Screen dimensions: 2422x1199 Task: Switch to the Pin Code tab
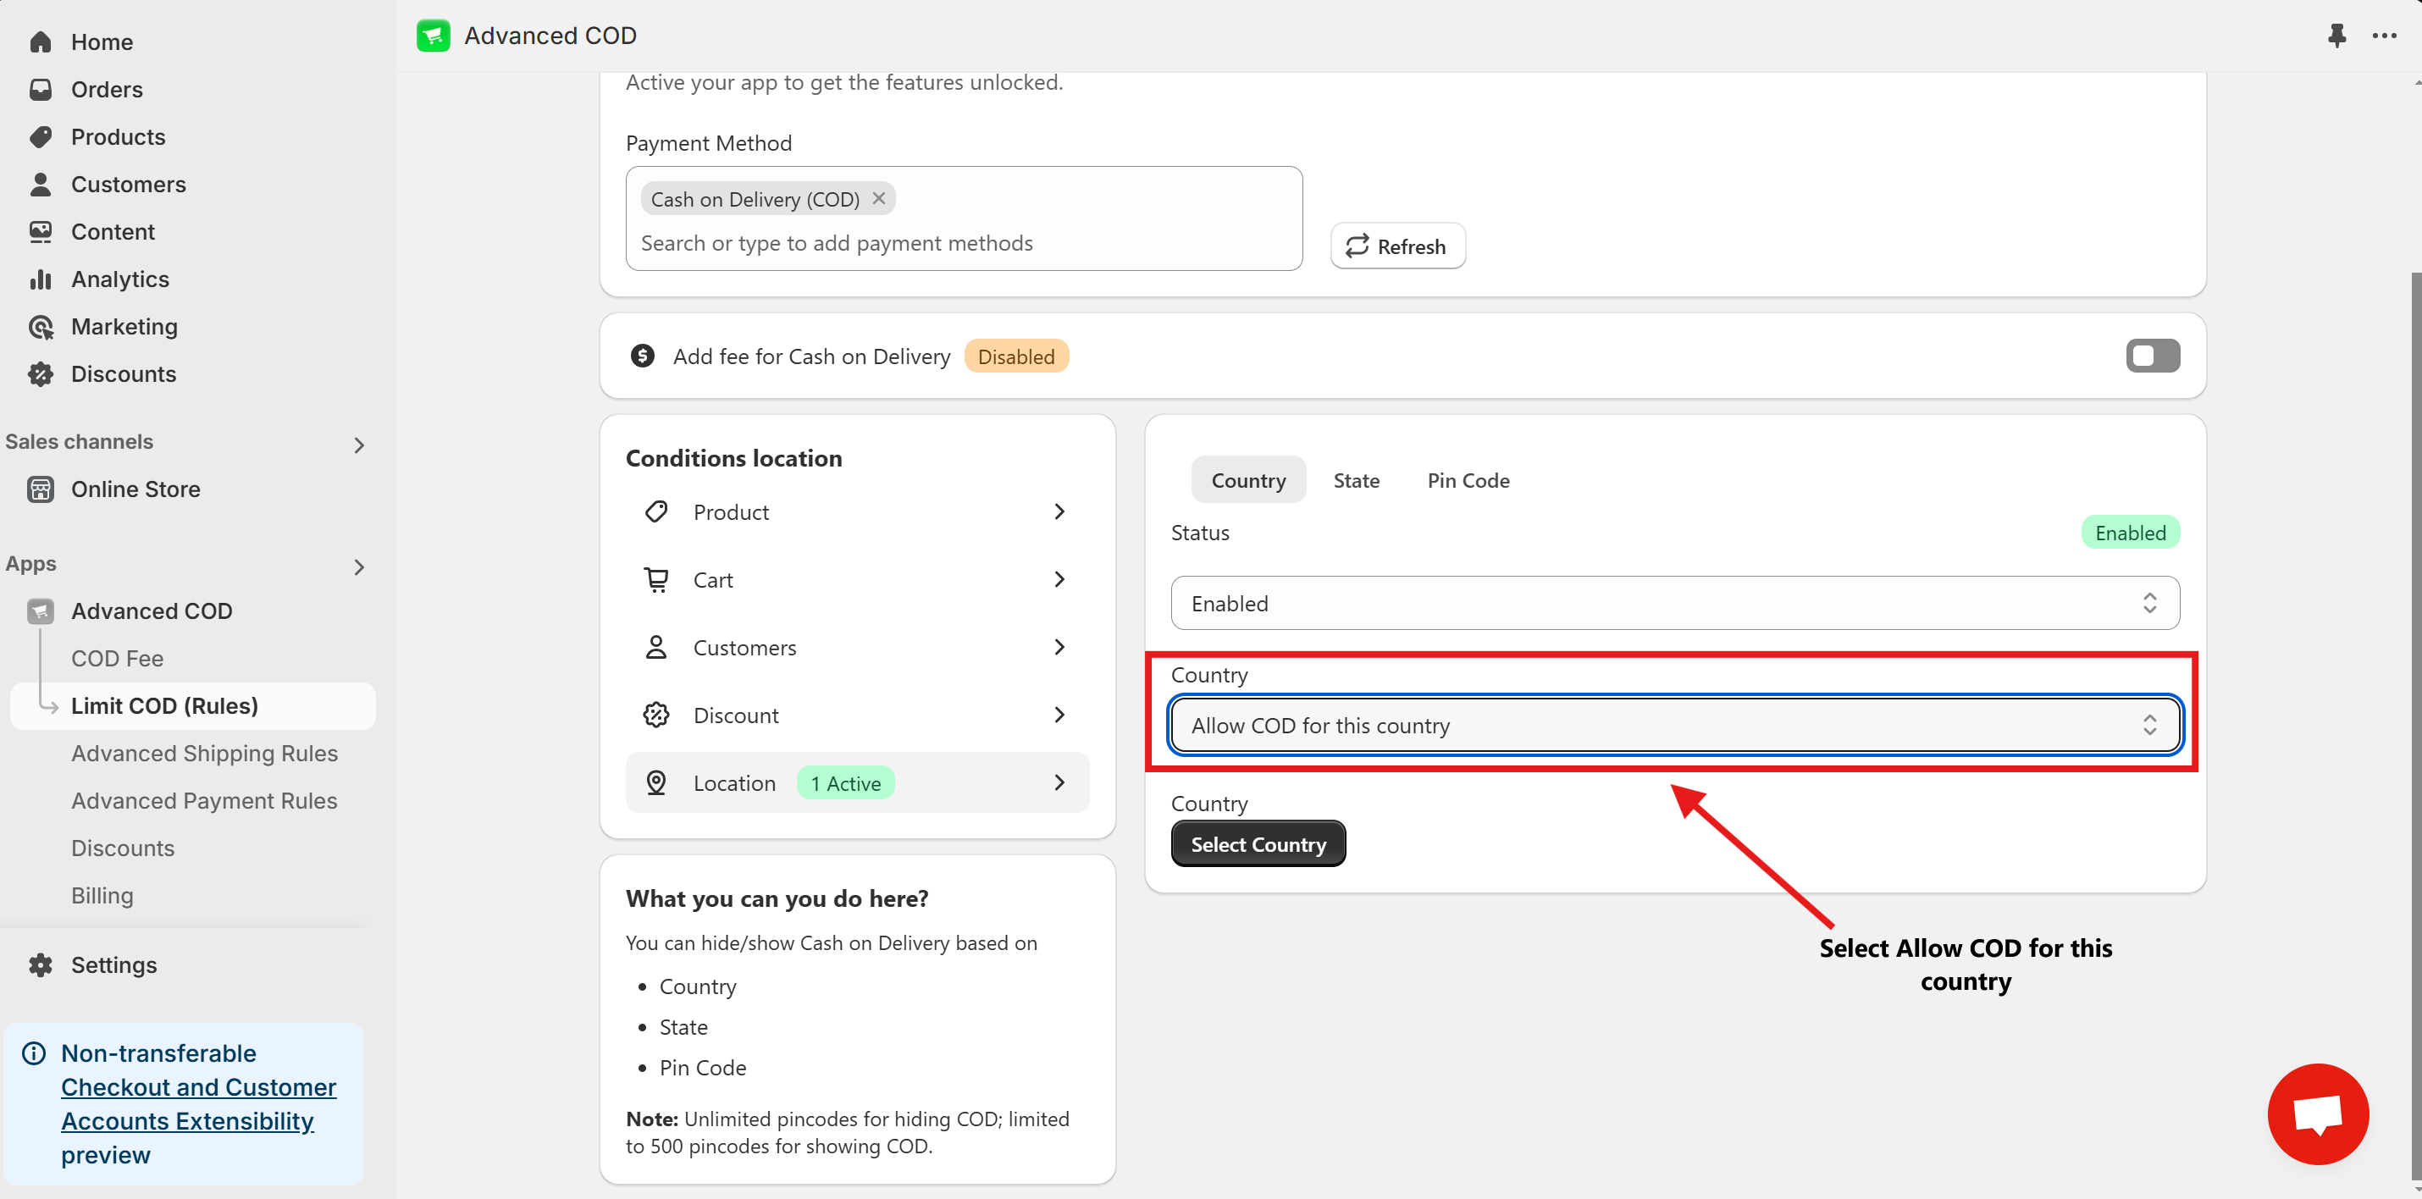tap(1468, 481)
